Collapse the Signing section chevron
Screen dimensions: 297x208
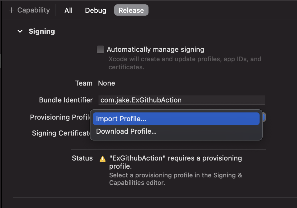coord(20,31)
